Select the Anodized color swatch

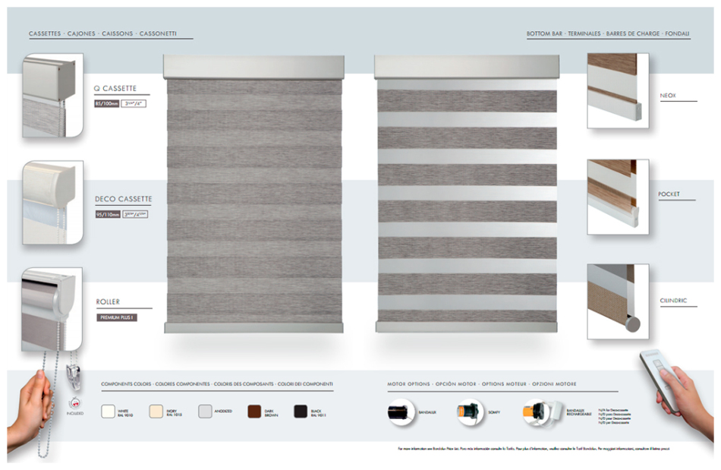point(205,412)
